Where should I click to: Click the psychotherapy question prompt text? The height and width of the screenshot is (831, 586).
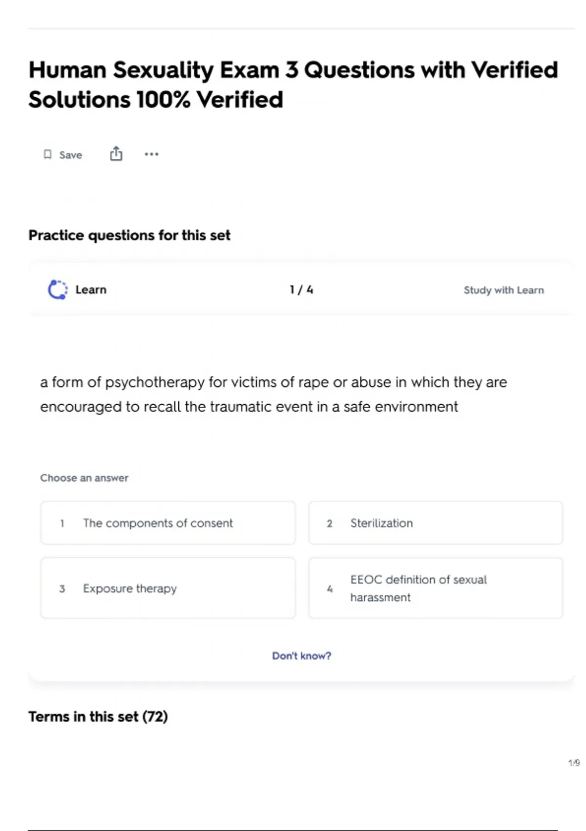click(273, 394)
